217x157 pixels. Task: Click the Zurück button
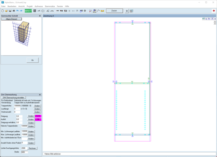click(114, 11)
